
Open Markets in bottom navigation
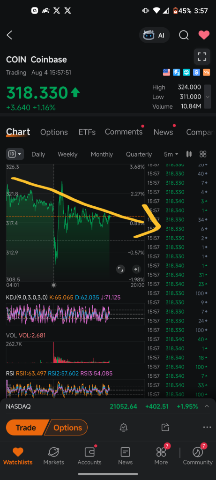pyautogui.click(x=53, y=455)
